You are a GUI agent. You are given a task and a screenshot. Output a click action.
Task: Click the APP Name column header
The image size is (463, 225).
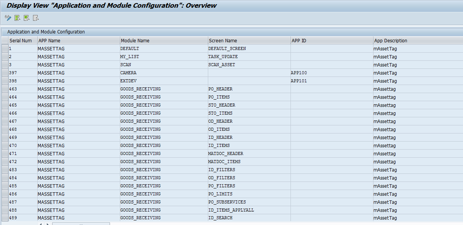pos(77,40)
